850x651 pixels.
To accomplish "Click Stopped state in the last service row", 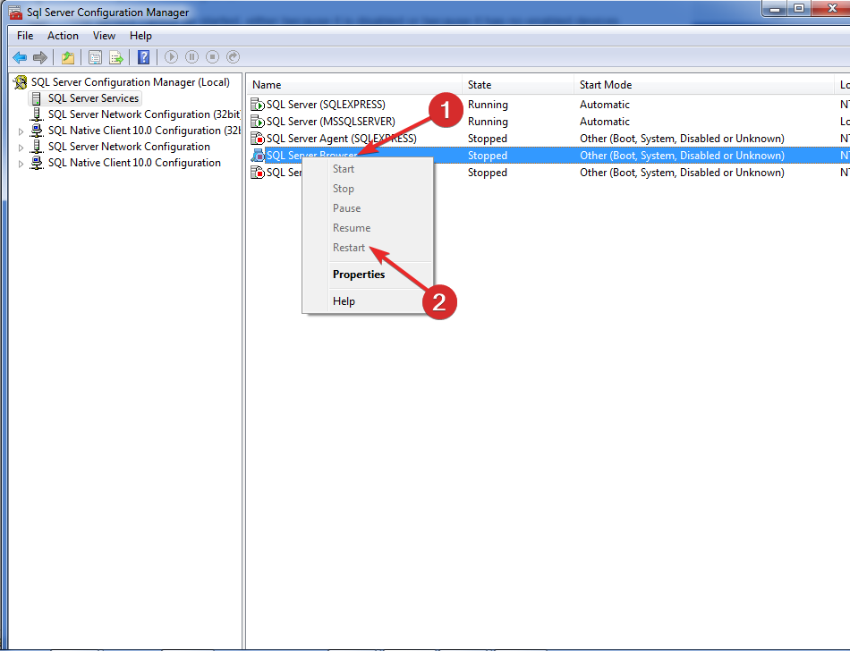I will pyautogui.click(x=488, y=173).
